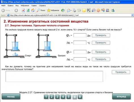This screenshot has height=102, width=134.
Task: Click the Спирт burner apparatus image
Action: click(x=14, y=46)
